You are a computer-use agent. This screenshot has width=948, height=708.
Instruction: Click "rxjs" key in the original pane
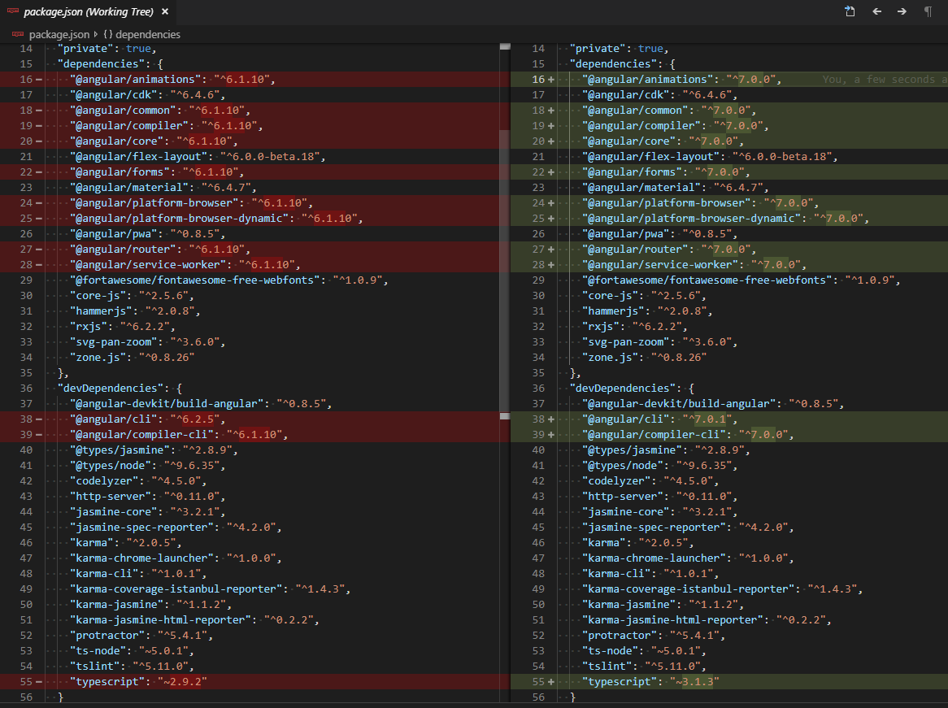pos(89,327)
